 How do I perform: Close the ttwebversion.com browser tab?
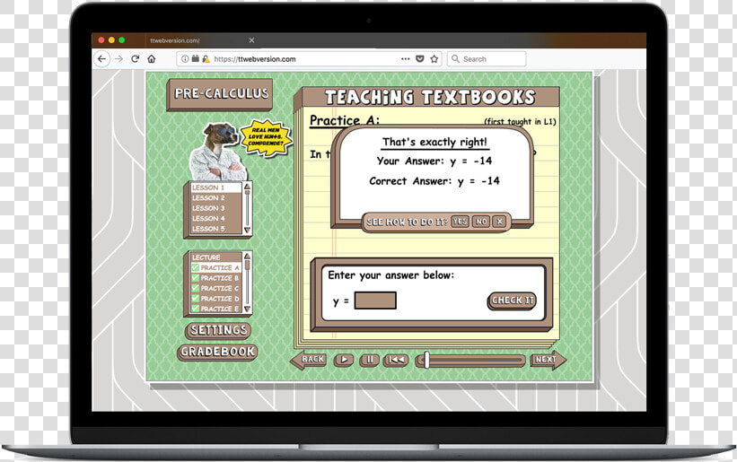251,40
